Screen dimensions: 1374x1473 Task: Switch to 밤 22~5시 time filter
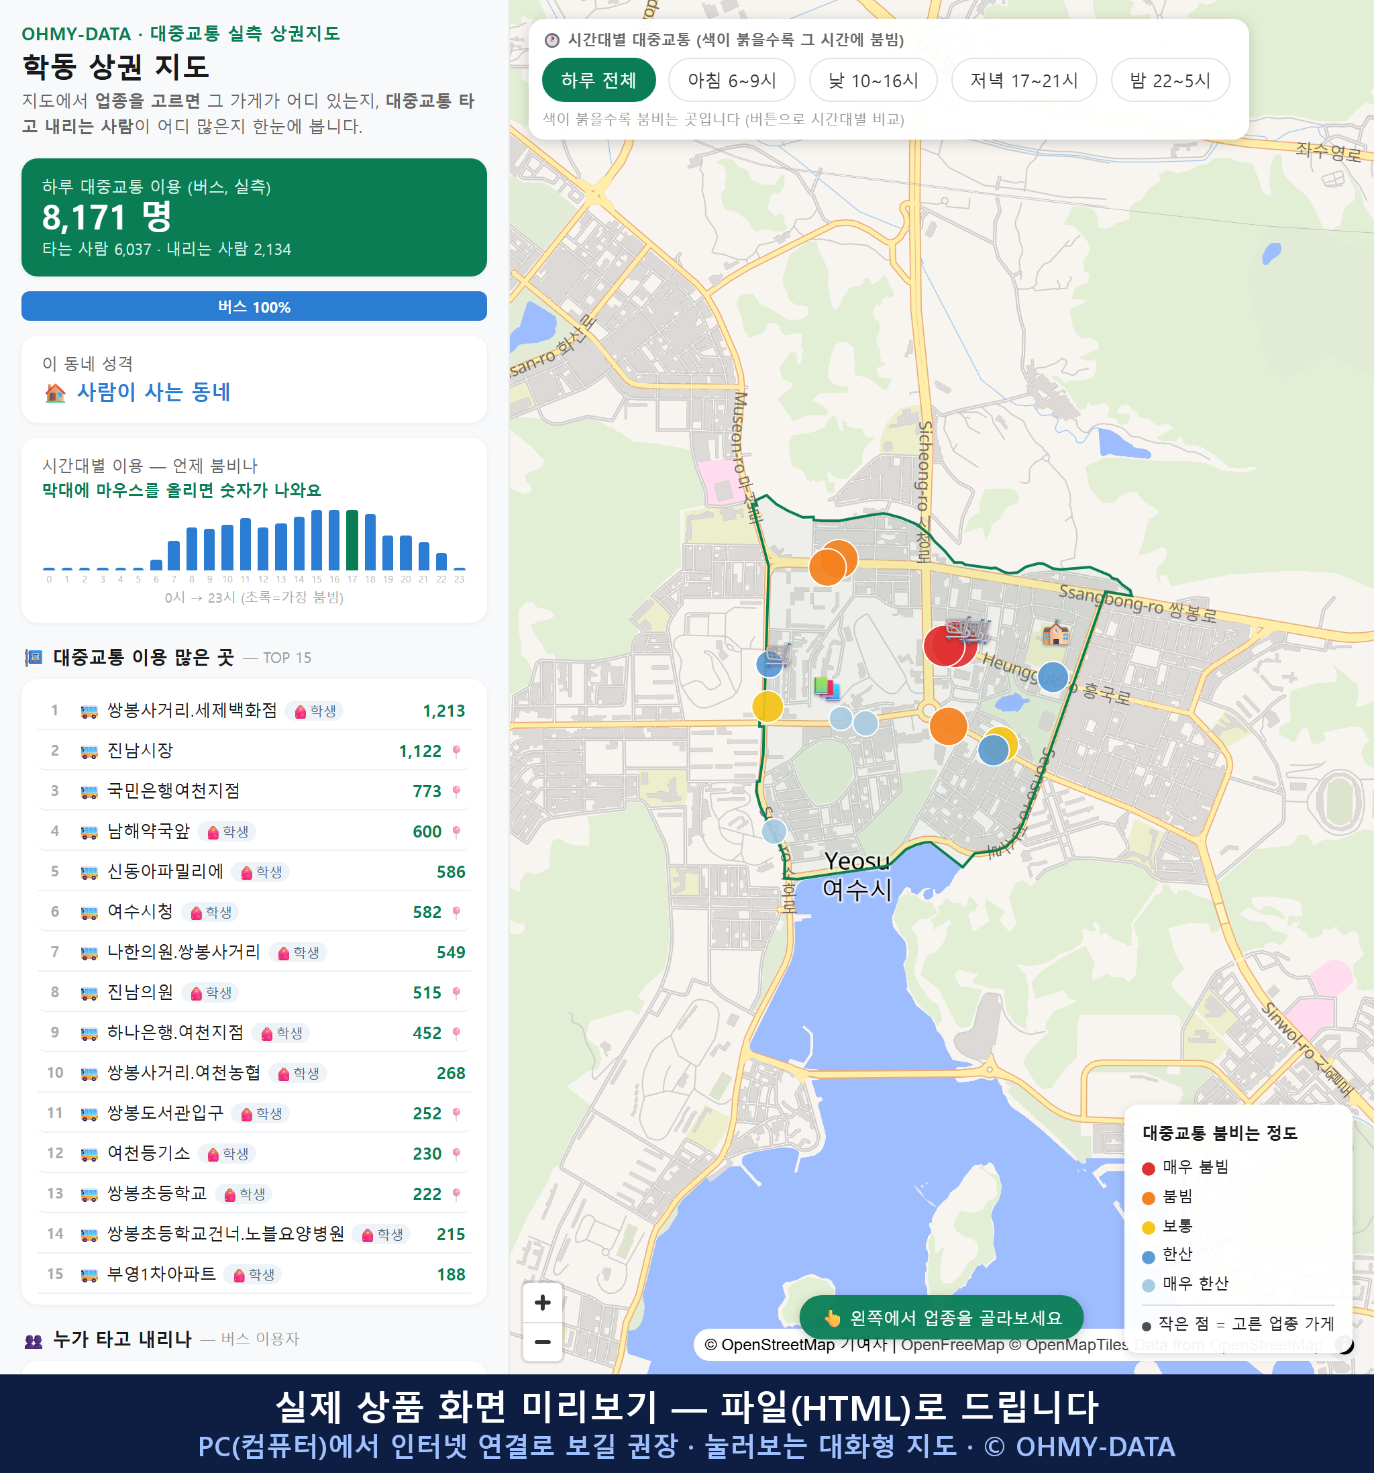click(x=1169, y=80)
